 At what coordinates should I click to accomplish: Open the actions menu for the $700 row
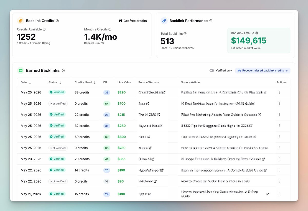tap(279, 103)
